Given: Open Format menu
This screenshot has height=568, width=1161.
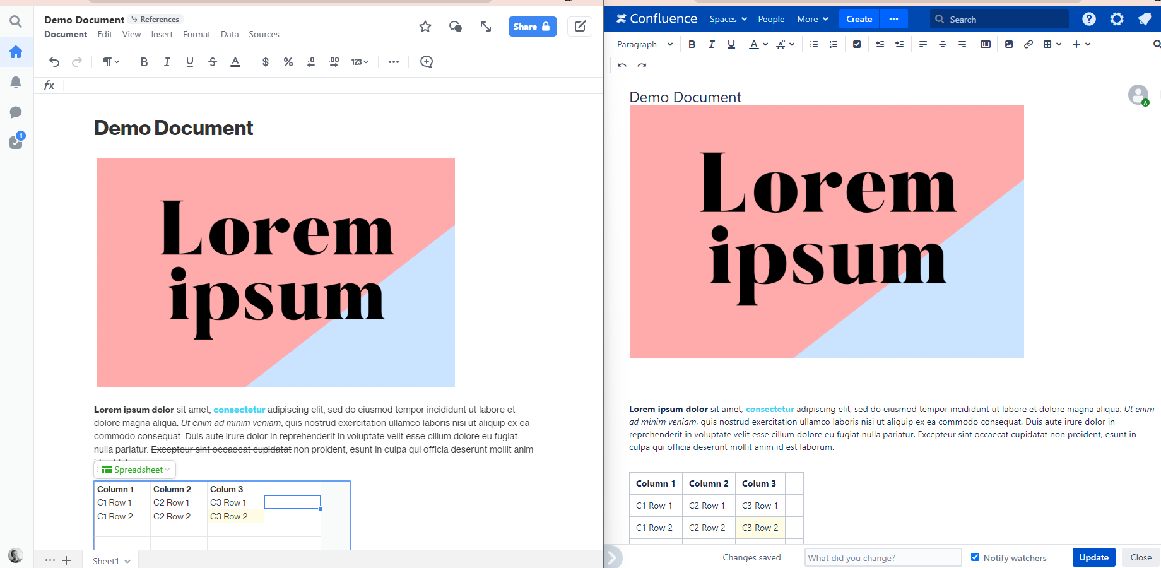Looking at the screenshot, I should coord(197,34).
